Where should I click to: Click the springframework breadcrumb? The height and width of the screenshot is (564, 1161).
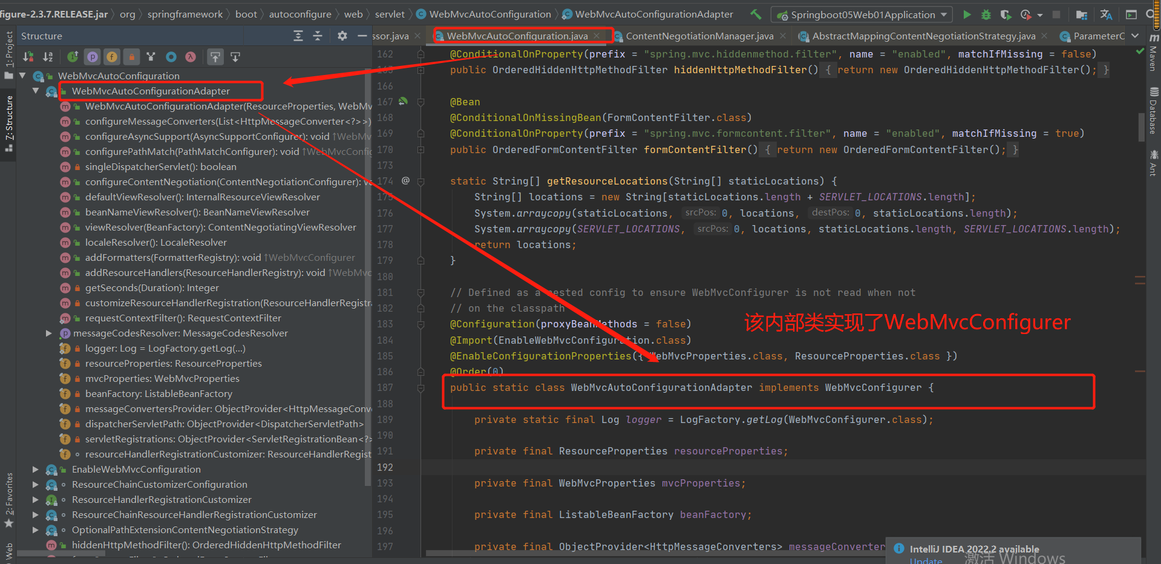185,15
